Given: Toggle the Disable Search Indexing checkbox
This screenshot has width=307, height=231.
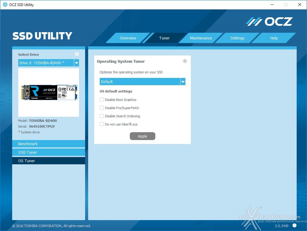Looking at the screenshot, I should point(102,116).
